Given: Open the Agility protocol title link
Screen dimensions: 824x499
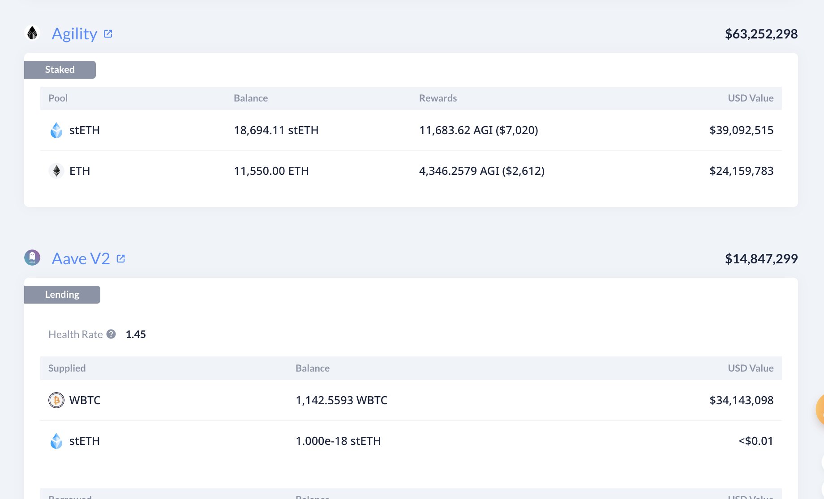Looking at the screenshot, I should click(x=74, y=34).
